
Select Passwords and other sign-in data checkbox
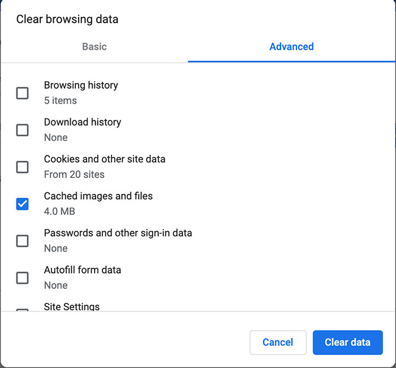[x=22, y=241]
